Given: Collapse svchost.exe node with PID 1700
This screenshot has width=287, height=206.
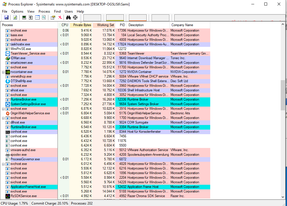Looking at the screenshot, I should [x=3, y=118].
